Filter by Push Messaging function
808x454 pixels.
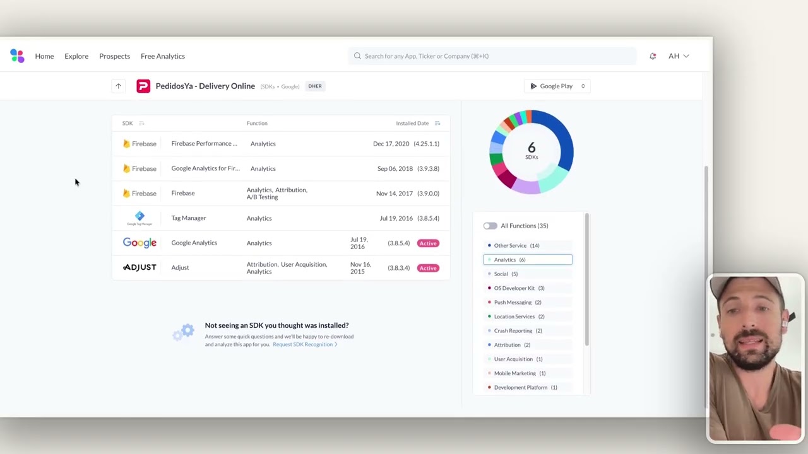[x=528, y=302]
